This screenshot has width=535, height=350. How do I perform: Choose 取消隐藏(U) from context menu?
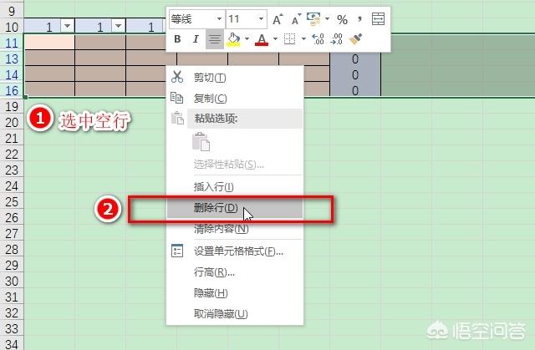tap(235, 314)
